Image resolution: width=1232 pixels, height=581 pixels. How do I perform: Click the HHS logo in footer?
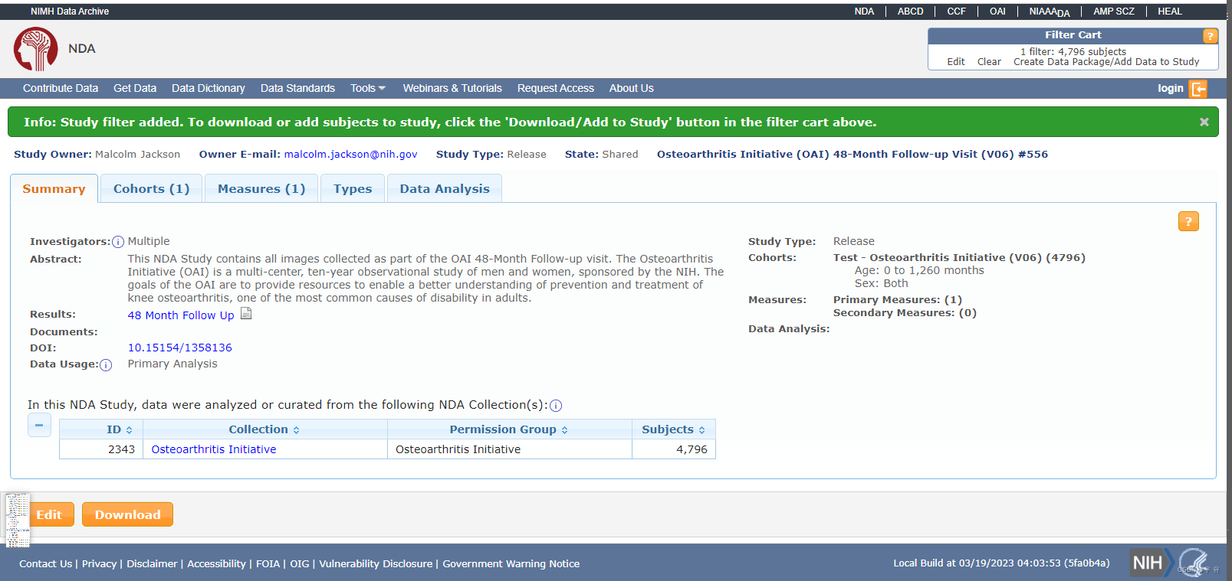(1194, 563)
